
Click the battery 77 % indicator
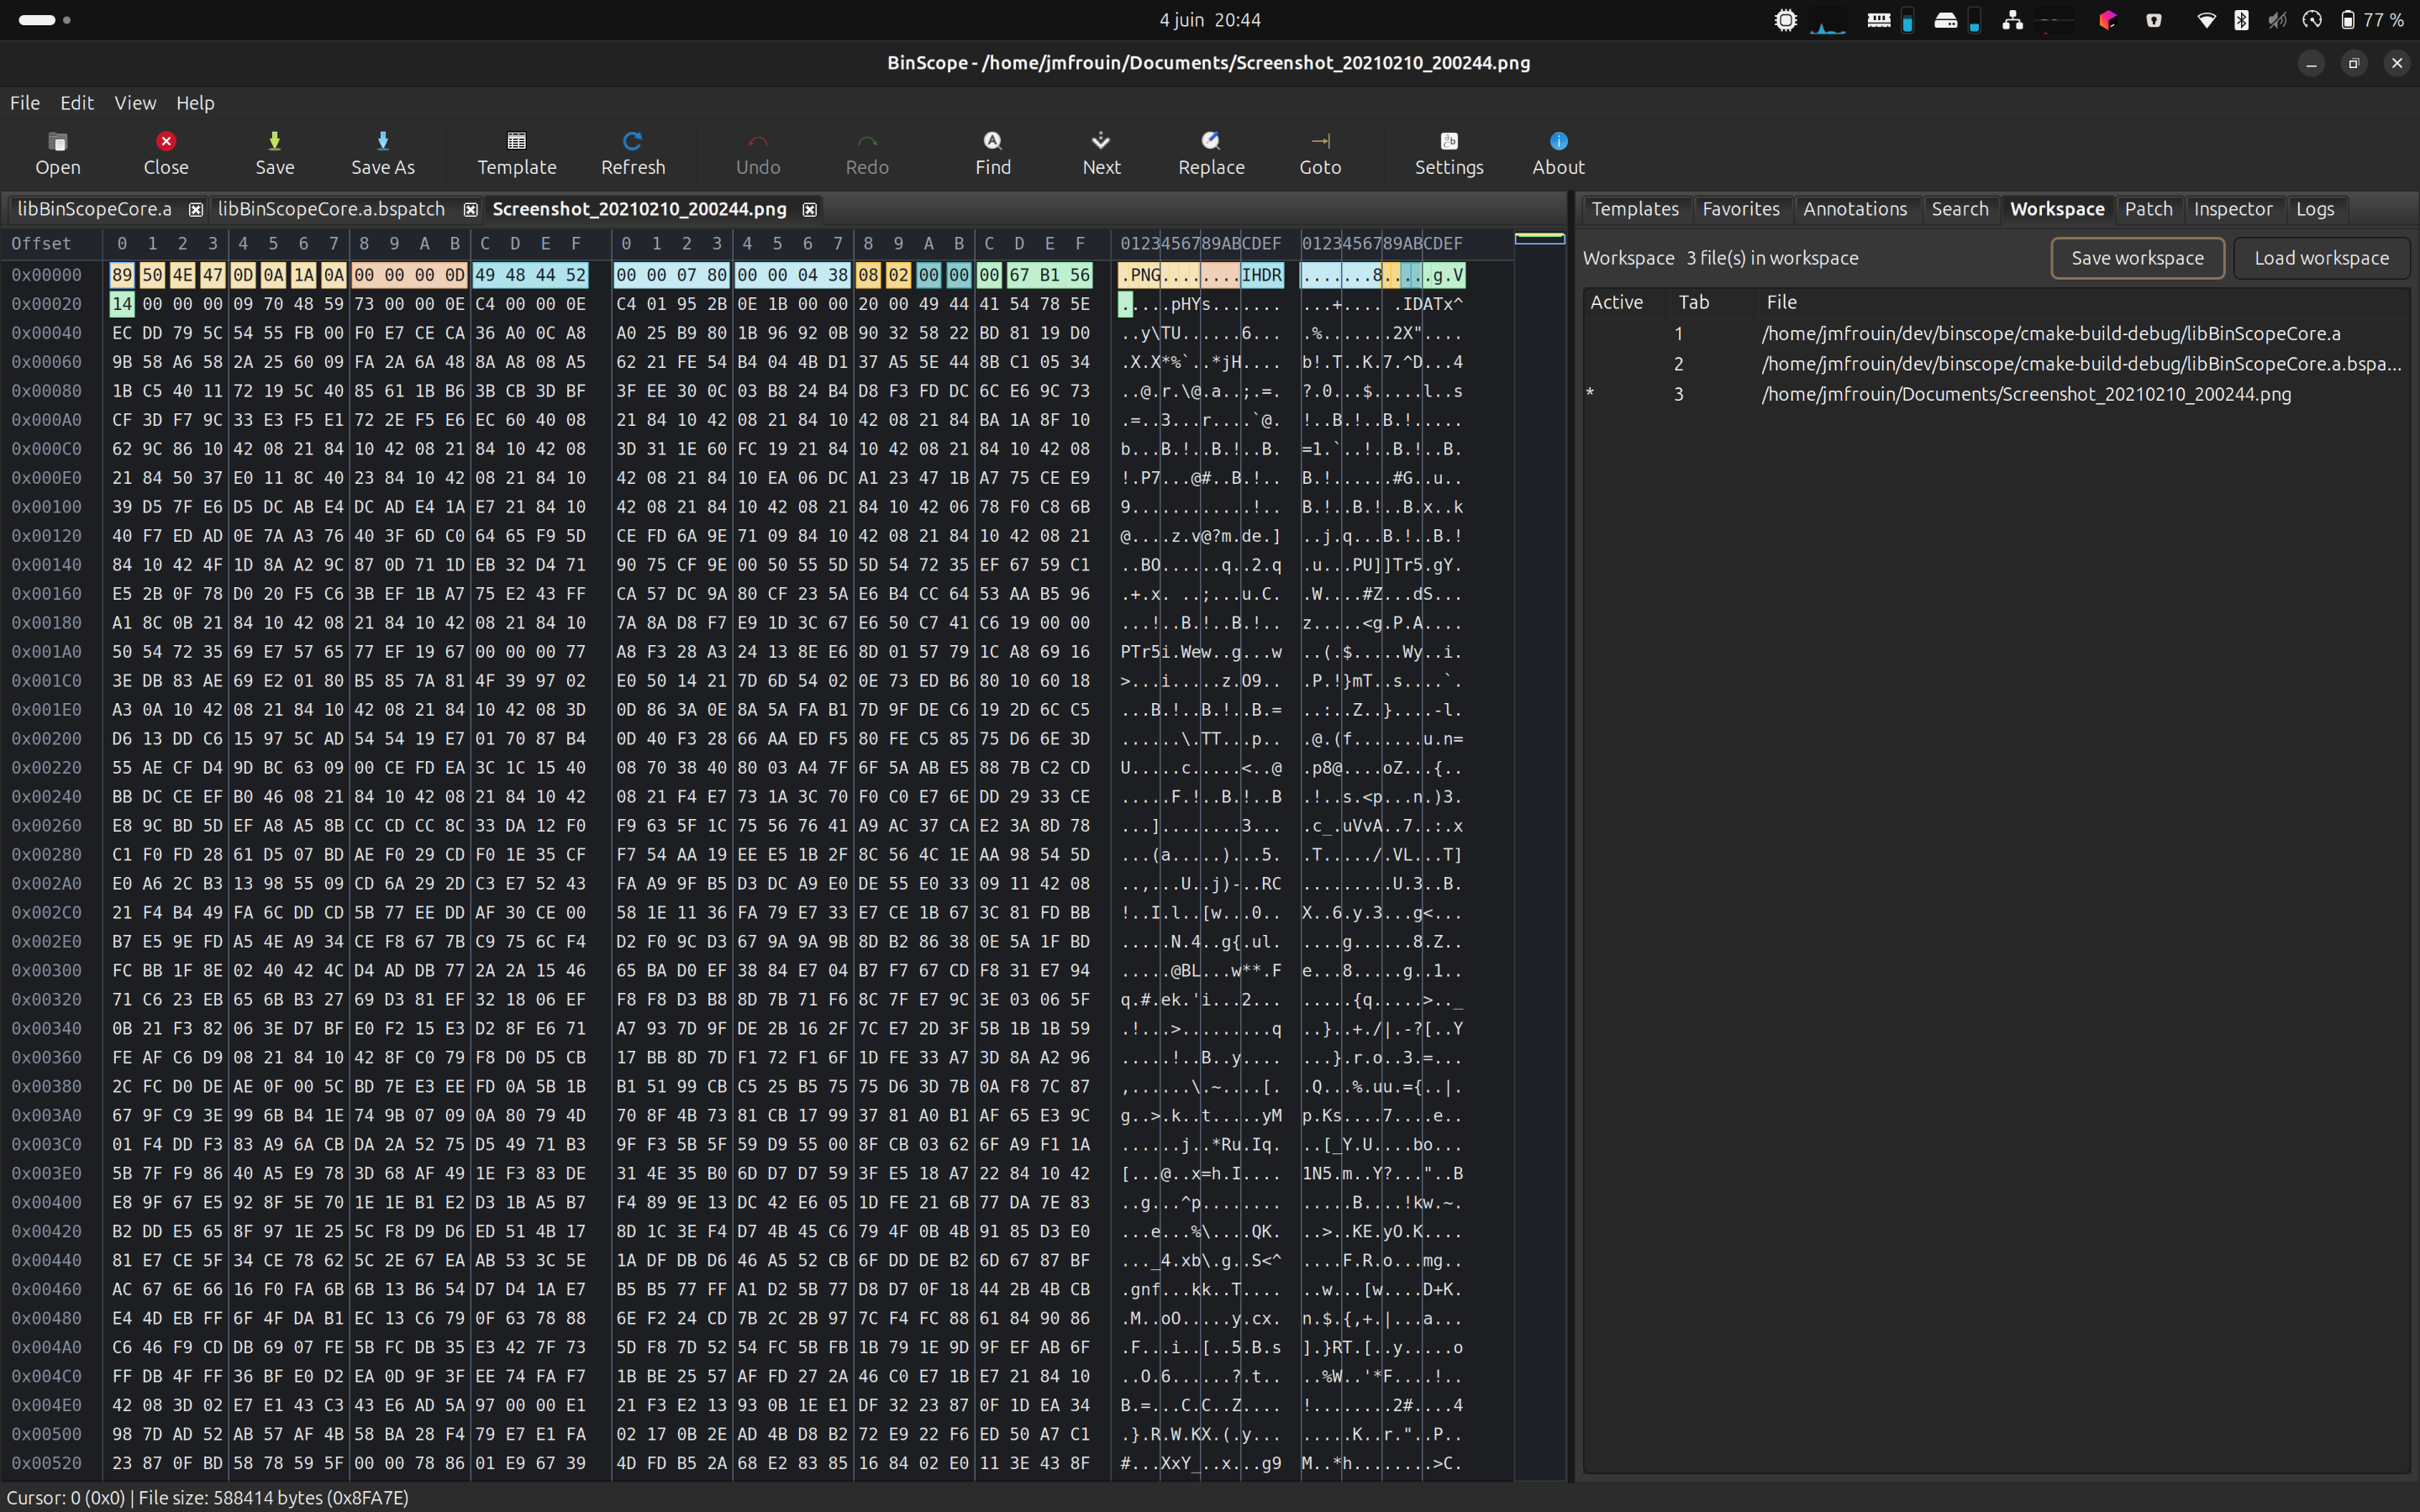(x=2371, y=20)
